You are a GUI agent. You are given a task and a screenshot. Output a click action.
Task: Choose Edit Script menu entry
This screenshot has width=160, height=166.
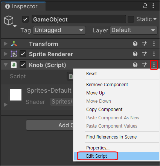(96, 156)
